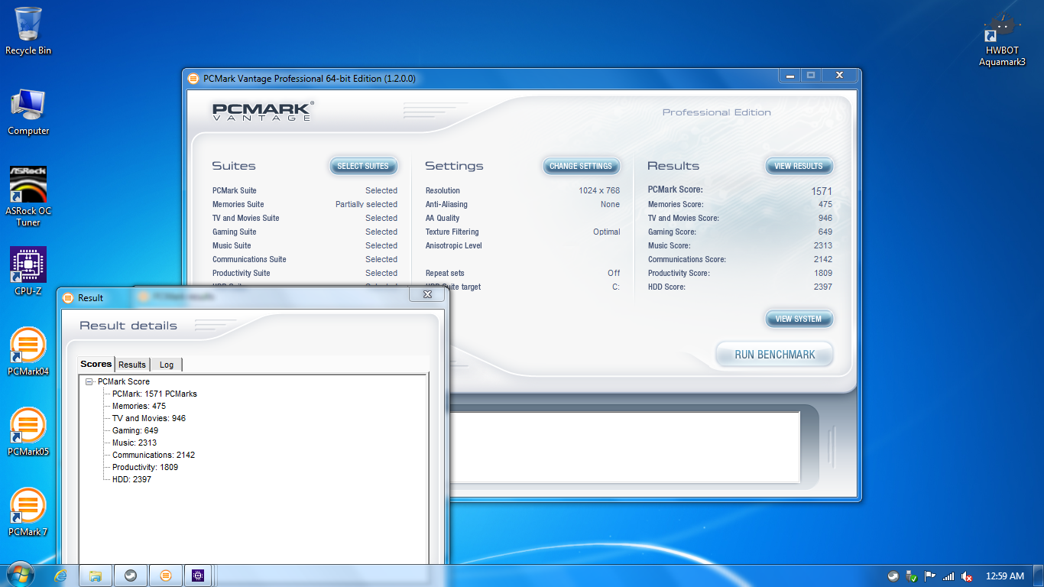The height and width of the screenshot is (587, 1044).
Task: Click the grey sphere taskbar application button
Action: click(131, 576)
